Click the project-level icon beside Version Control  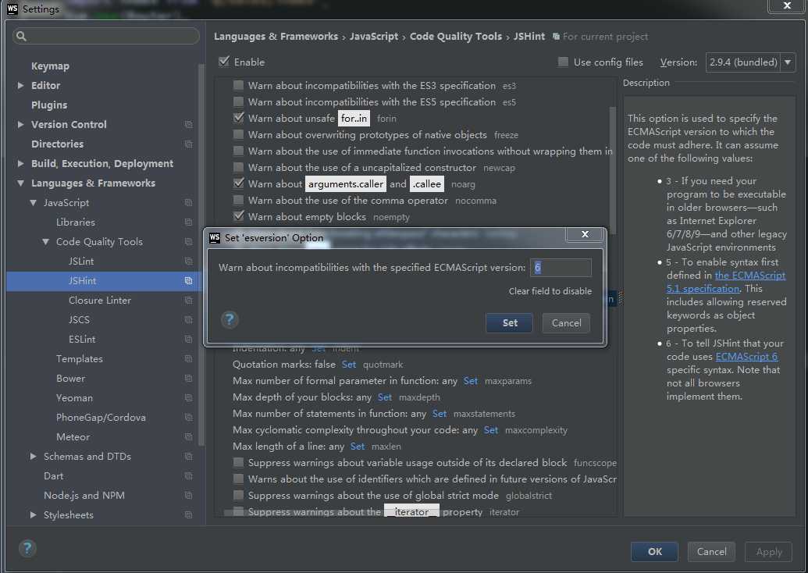(189, 125)
